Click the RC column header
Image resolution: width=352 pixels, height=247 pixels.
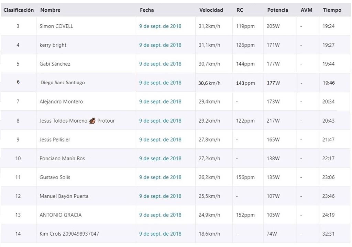[x=240, y=10]
